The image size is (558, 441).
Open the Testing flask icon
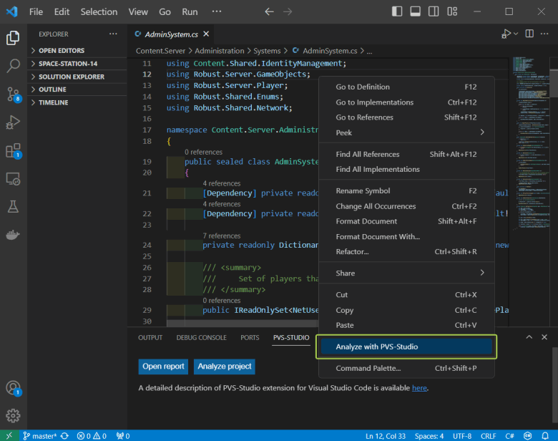pos(13,206)
